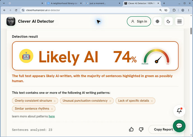This screenshot has height=137, width=193.
Task: Open the green chat bubble widget
Action: [x=179, y=126]
